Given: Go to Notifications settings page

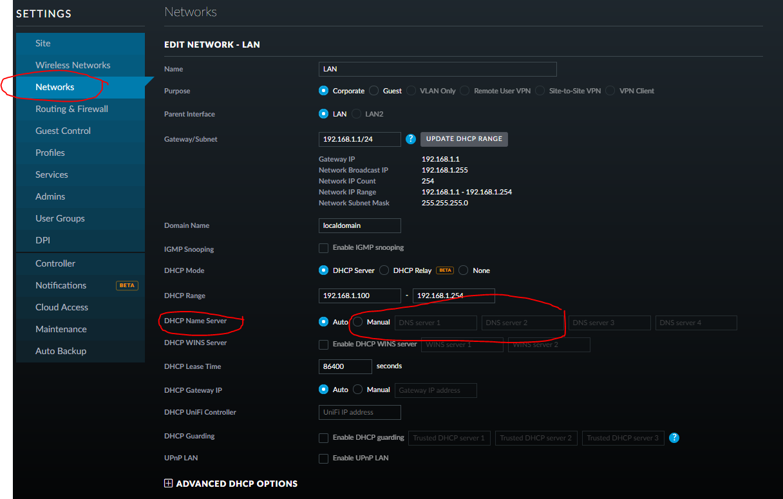Looking at the screenshot, I should [x=61, y=285].
